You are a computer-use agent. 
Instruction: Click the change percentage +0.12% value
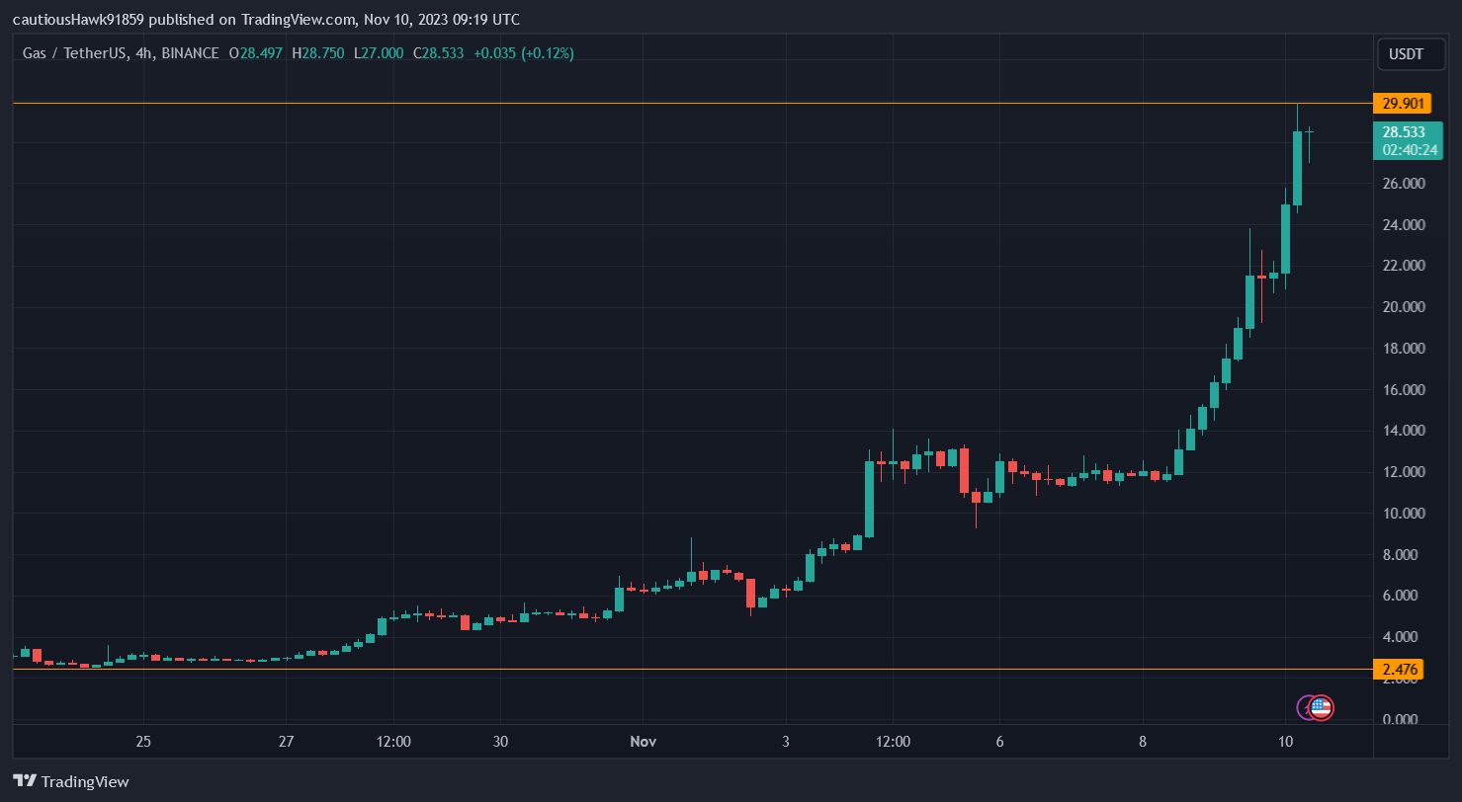(x=547, y=53)
